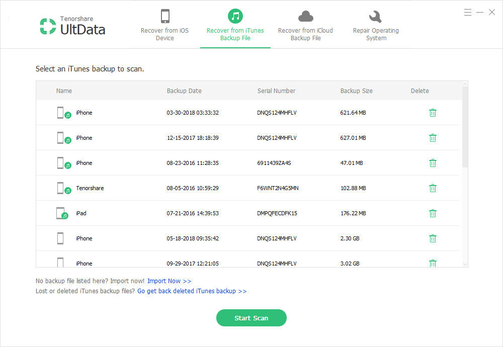
Task: Select backup dated 09-29-2017 12:21:05
Action: (x=193, y=264)
